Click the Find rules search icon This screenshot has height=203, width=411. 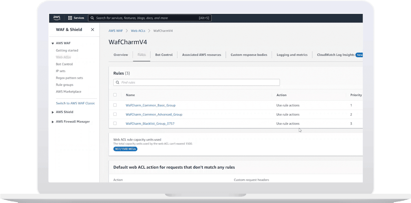pos(117,82)
